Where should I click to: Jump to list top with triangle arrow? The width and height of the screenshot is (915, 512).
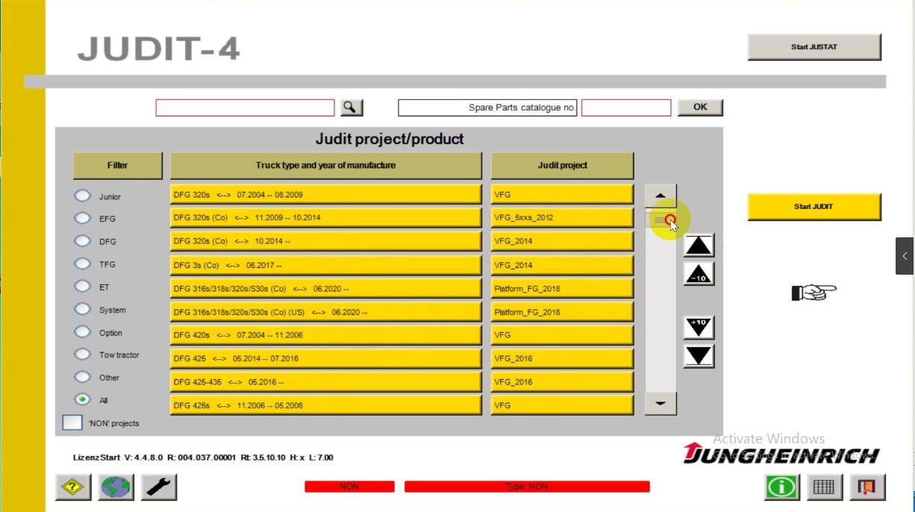pos(699,246)
